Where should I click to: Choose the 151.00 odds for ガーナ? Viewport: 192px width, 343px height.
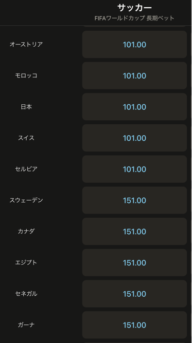134,325
